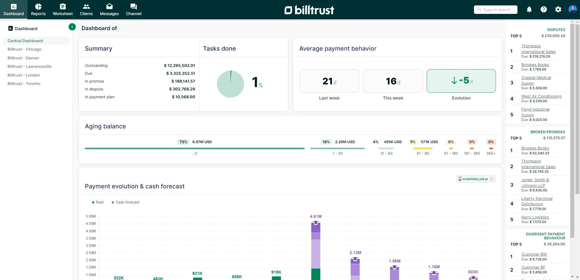Open the settings gear icon
The width and height of the screenshot is (580, 280).
[558, 10]
